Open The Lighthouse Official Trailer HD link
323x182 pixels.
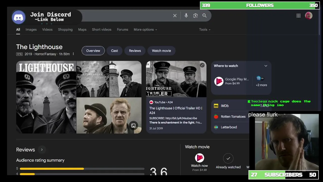pos(176,110)
